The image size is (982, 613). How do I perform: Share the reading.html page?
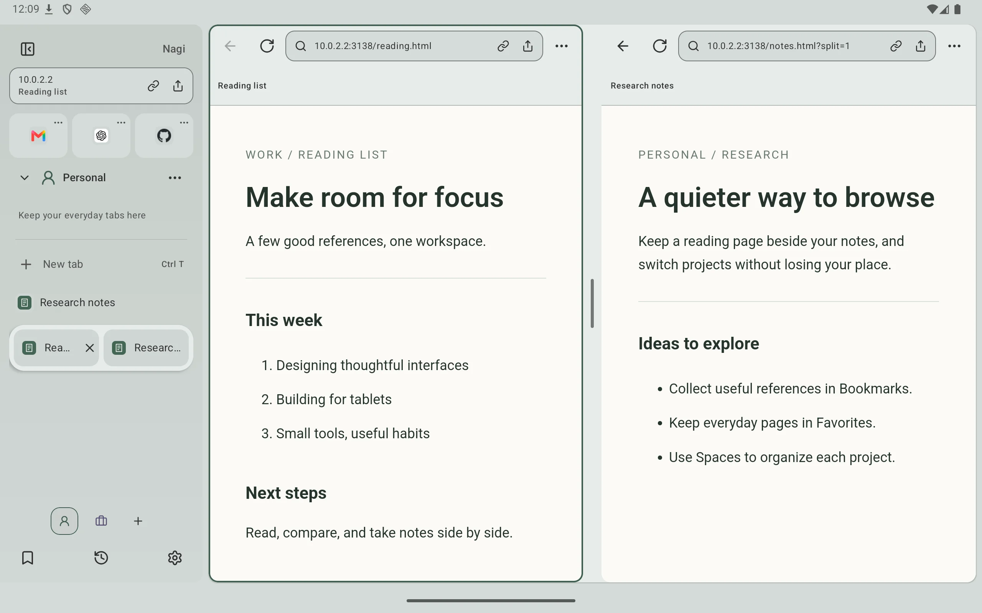527,46
